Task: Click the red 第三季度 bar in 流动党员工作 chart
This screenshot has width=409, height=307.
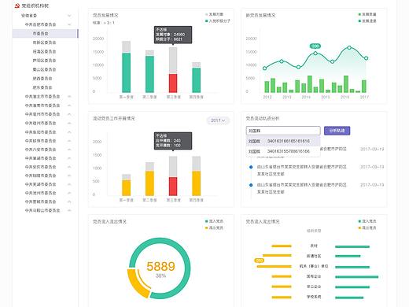Action: (173, 187)
